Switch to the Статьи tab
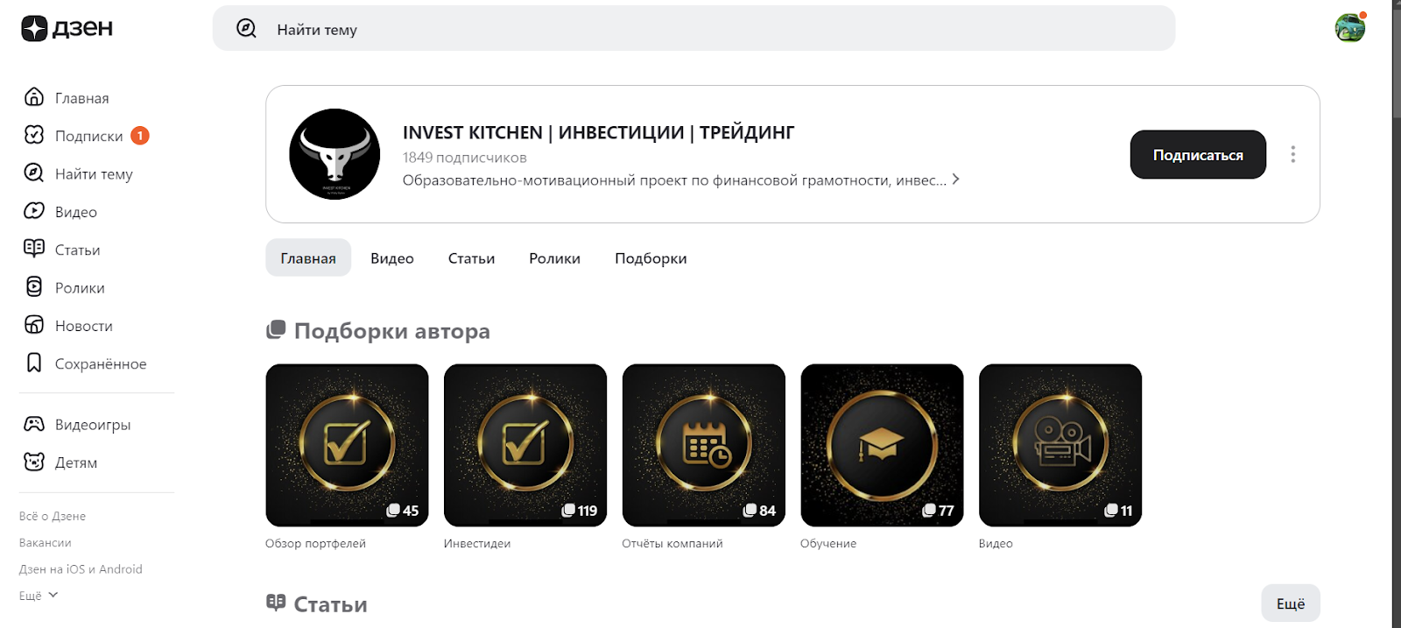This screenshot has width=1401, height=628. click(x=470, y=258)
